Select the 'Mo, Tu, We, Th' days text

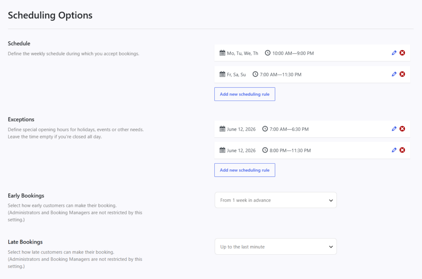coord(242,53)
